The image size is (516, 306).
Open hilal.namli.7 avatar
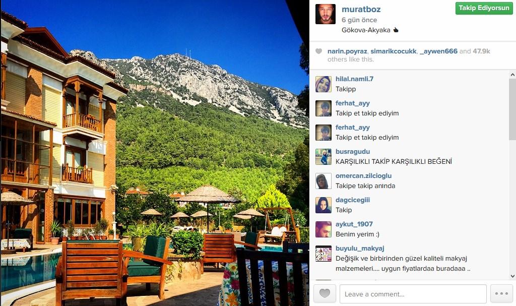(x=323, y=84)
